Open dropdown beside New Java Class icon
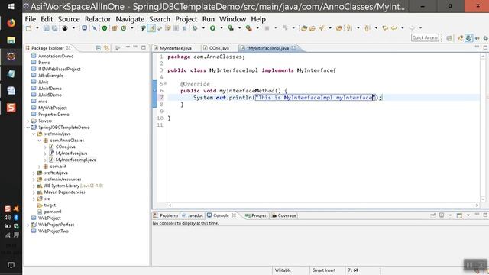 (132, 28)
